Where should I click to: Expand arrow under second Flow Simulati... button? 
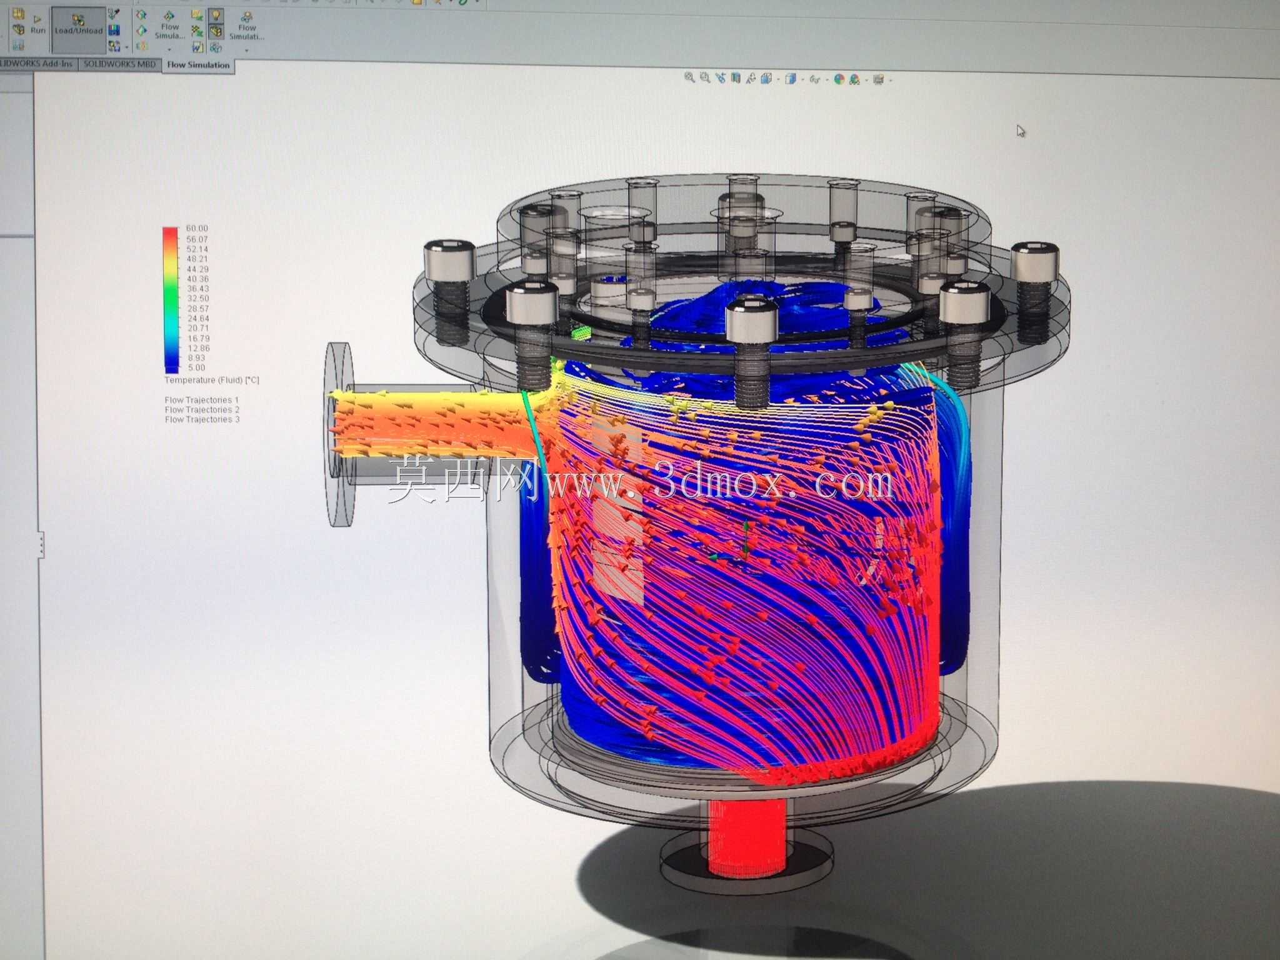[246, 51]
